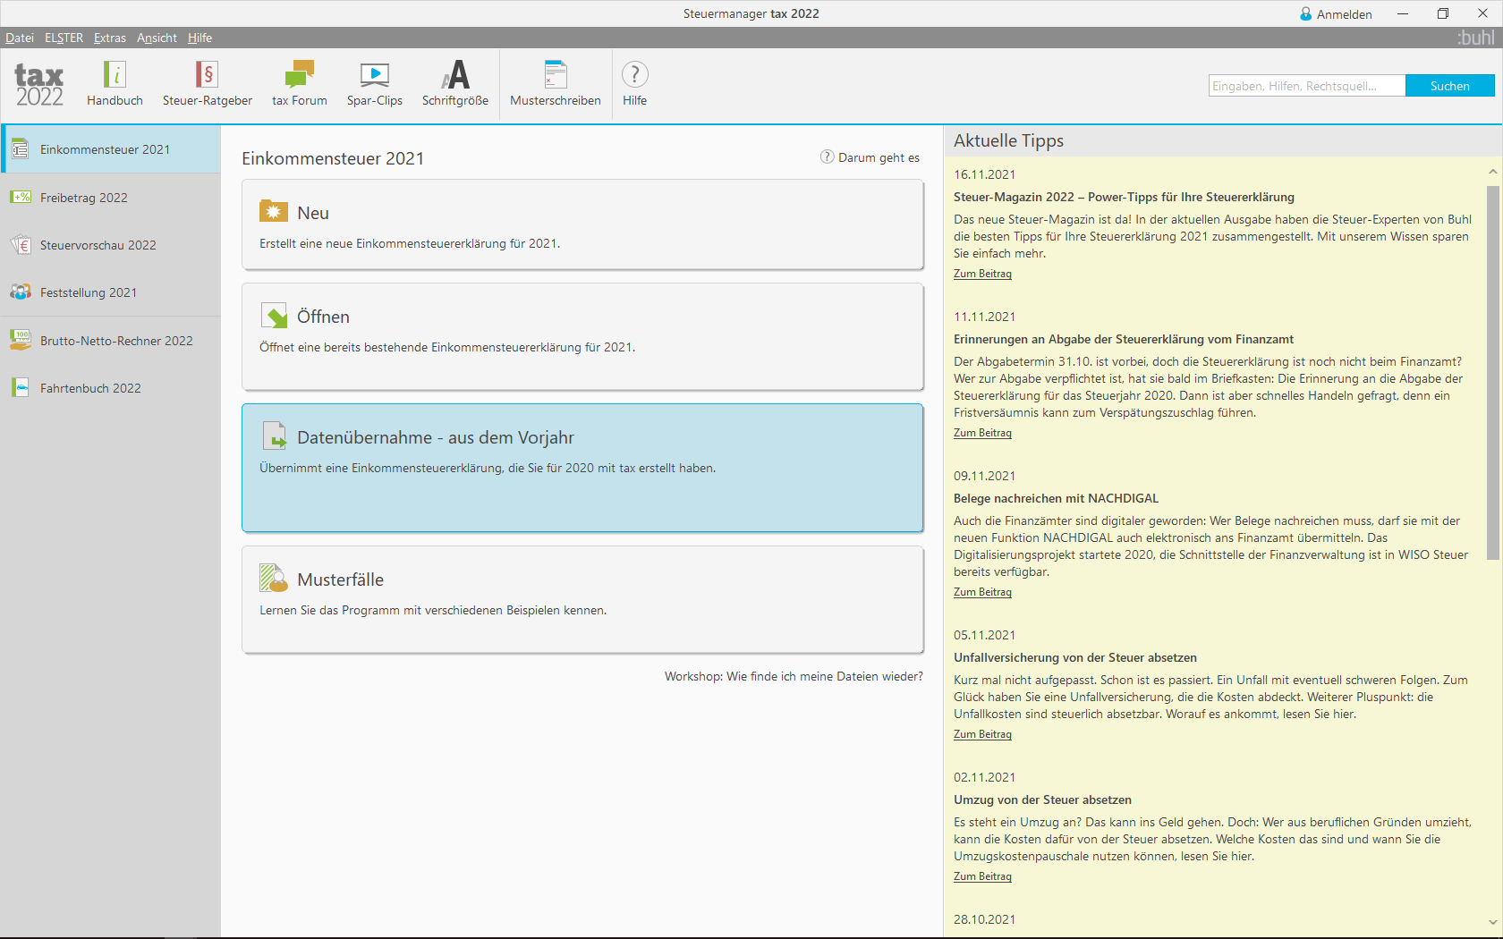Click the Einkommensteuer 2021 sidebar icon

[x=21, y=149]
